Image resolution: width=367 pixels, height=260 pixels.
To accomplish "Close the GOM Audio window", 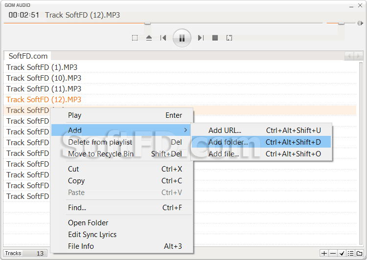I will click(x=360, y=5).
